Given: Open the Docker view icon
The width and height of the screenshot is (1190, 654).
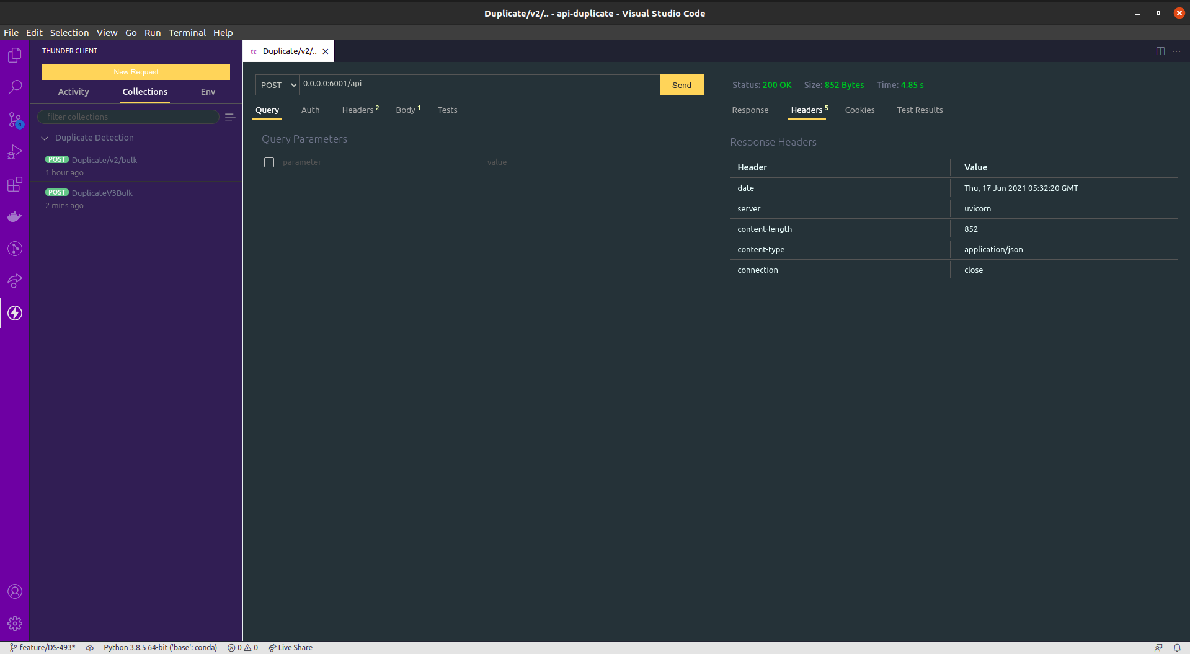Looking at the screenshot, I should pyautogui.click(x=15, y=216).
